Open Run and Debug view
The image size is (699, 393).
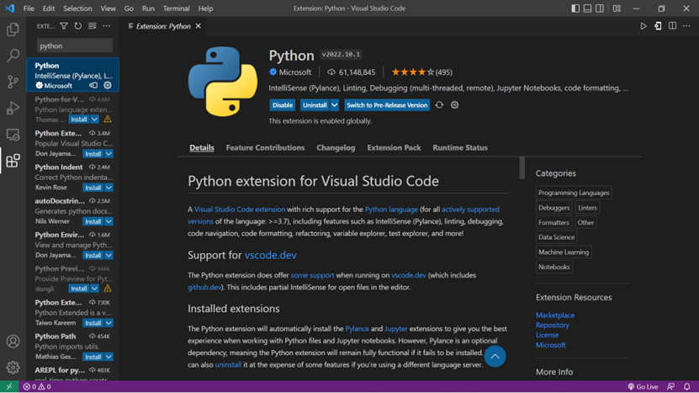coord(13,108)
